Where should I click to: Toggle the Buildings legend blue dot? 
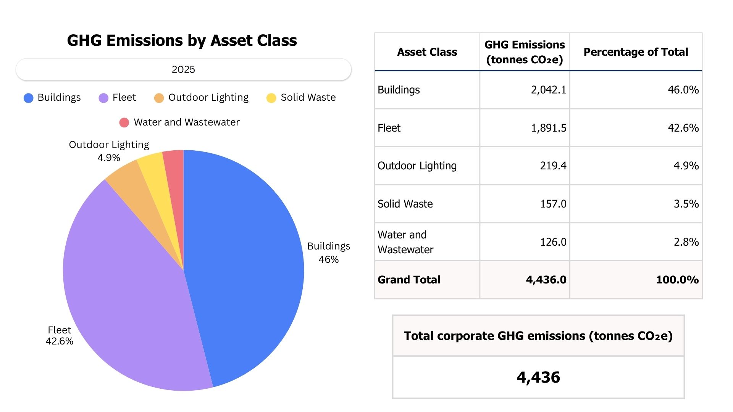point(29,98)
